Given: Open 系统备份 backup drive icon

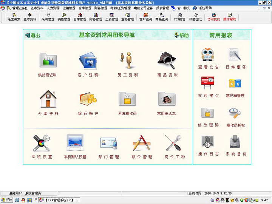Looking at the screenshot, I should [x=235, y=142].
